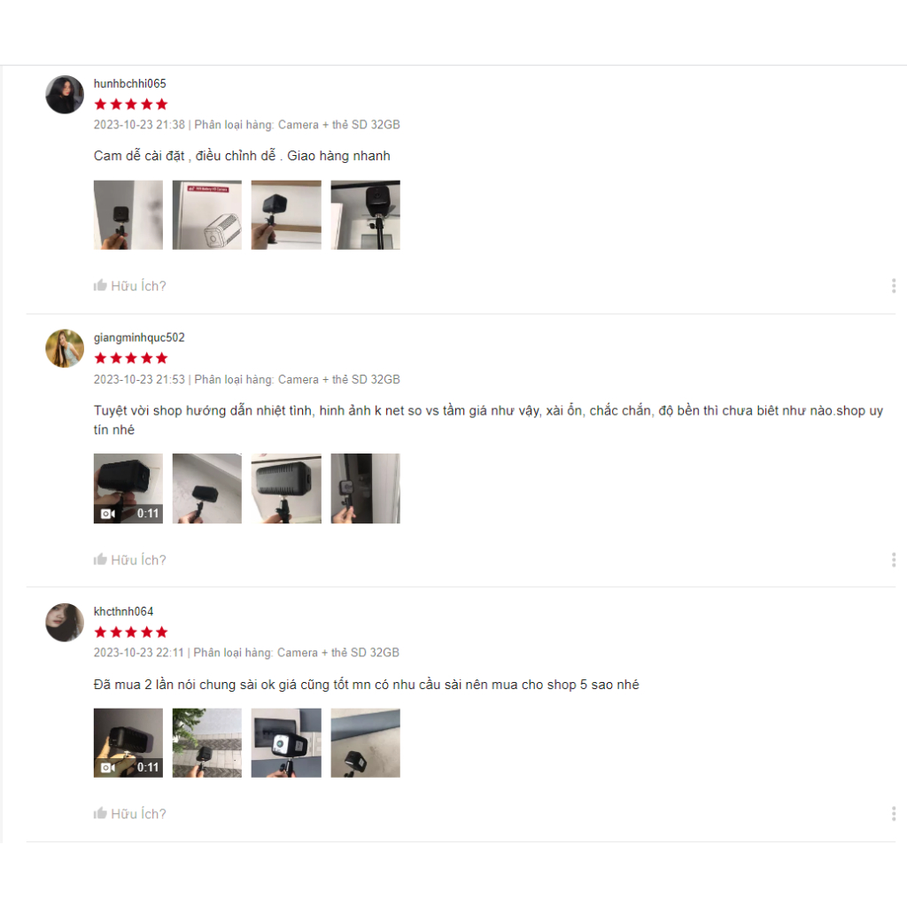The height and width of the screenshot is (907, 907).
Task: Open hunhbchhi065's profile avatar
Action: [65, 94]
